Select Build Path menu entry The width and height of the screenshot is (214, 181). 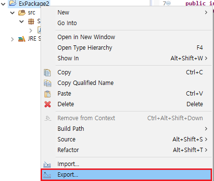[127, 129]
